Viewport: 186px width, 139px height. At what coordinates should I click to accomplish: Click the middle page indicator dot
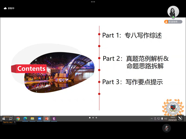click(93, 118)
